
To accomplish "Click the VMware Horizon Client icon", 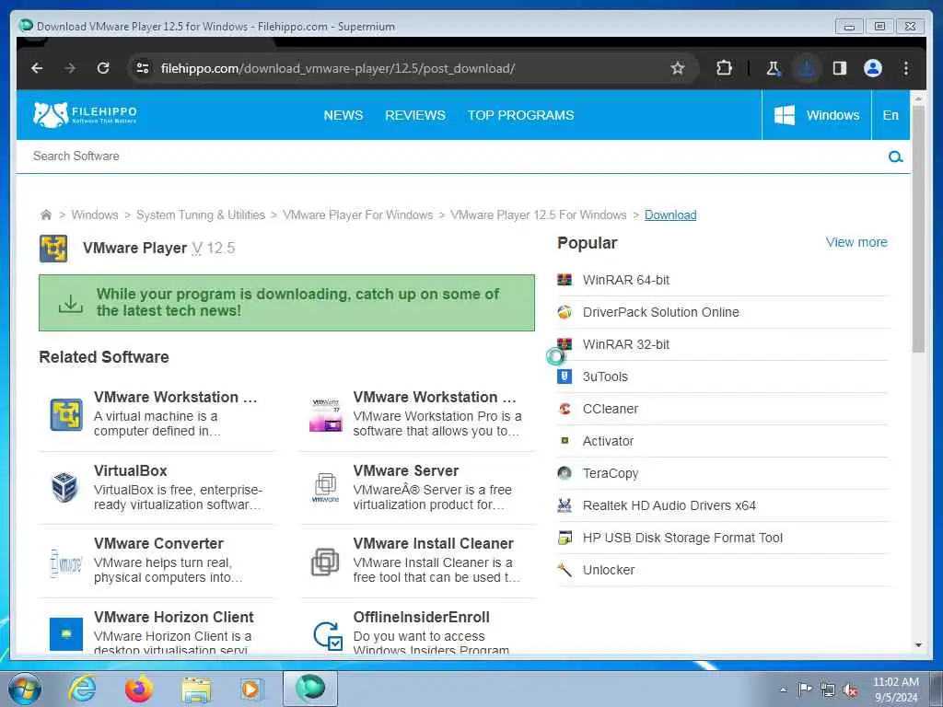I will [x=66, y=634].
